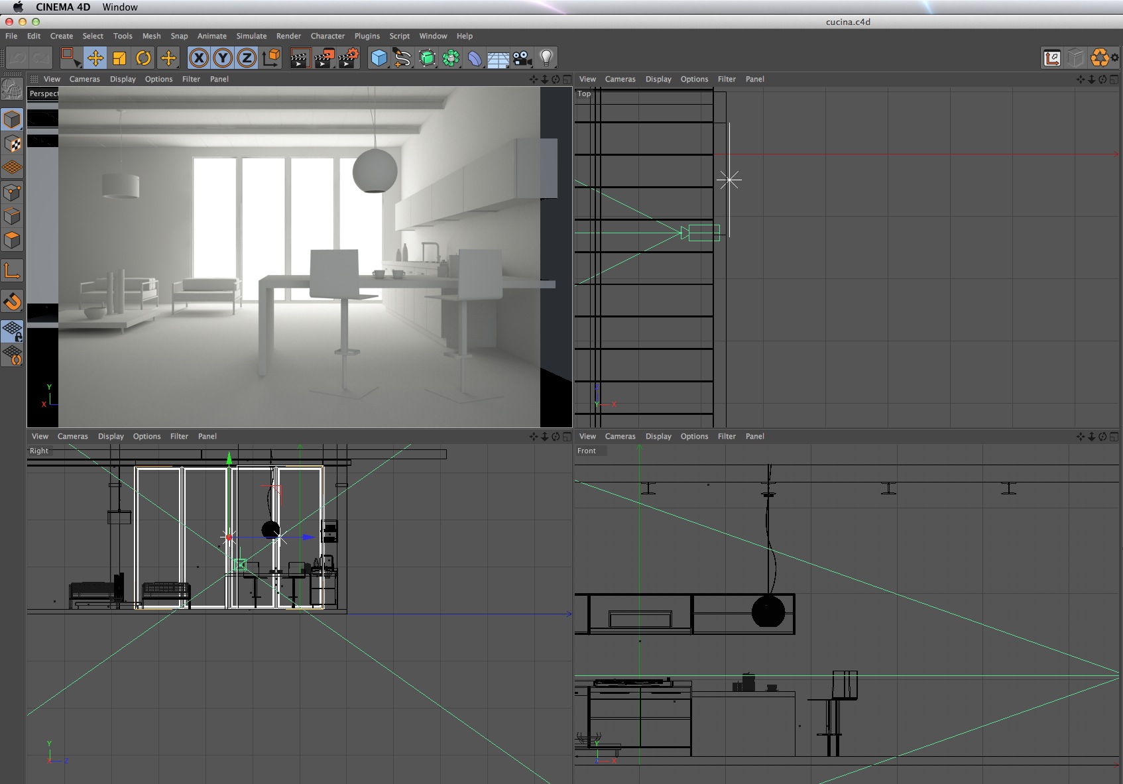This screenshot has height=784, width=1123.
Task: Open the Display menu in Top viewport
Action: [x=658, y=79]
